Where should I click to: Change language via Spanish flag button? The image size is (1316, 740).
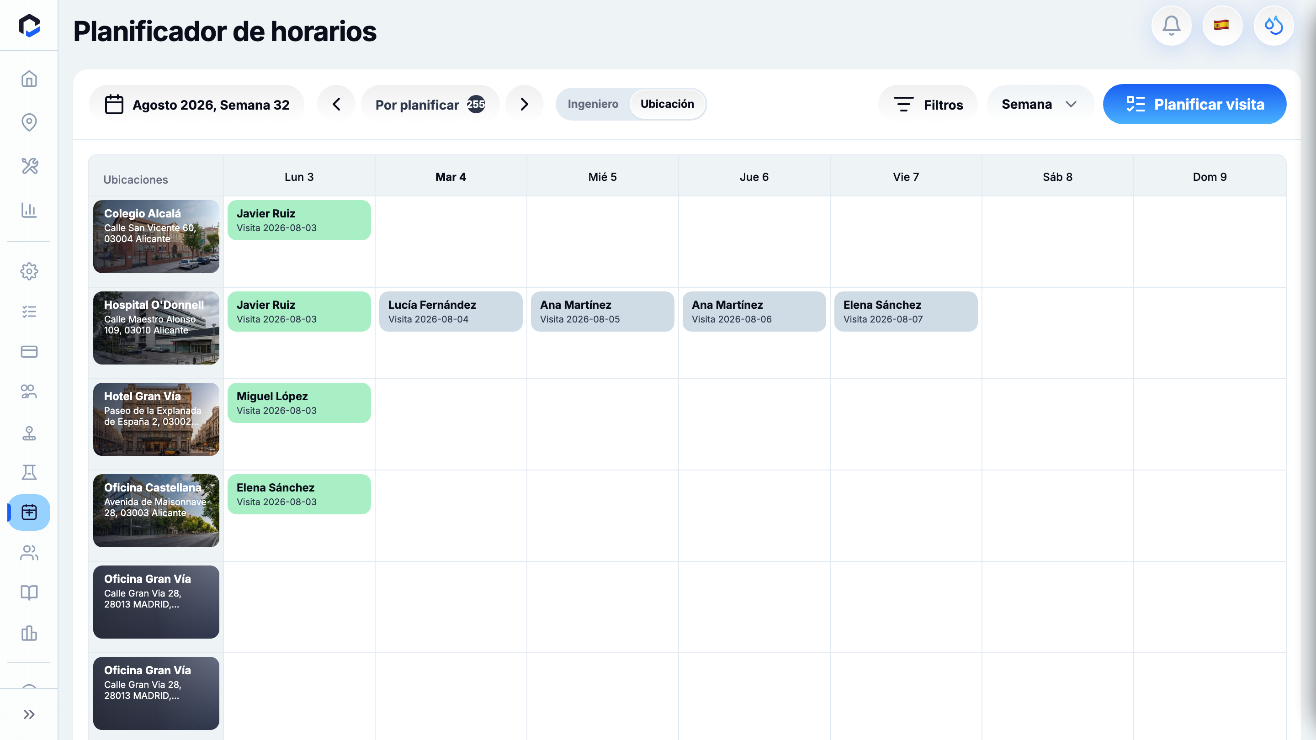pos(1222,26)
